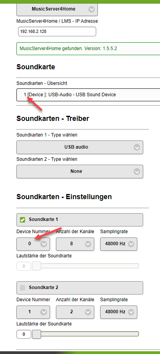Click chevron on Soundkarte 2 Samplingrate 48000 Hz
Viewport: 160px width, 354px height.
131,312
